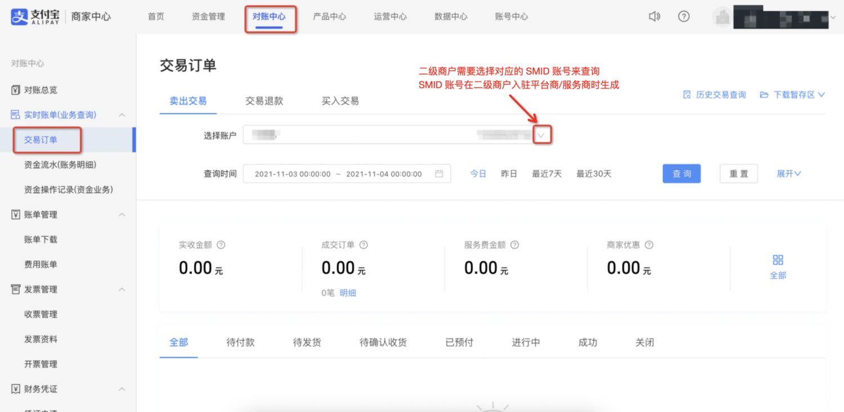Select the 已预付 status tab
This screenshot has width=844, height=412.
coord(459,342)
